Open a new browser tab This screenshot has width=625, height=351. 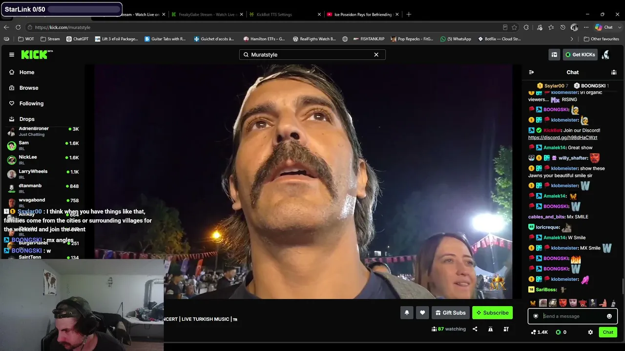point(409,15)
